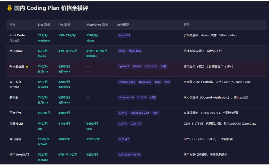Click the money bag icon in title
269x165 pixels.
coord(10,8)
